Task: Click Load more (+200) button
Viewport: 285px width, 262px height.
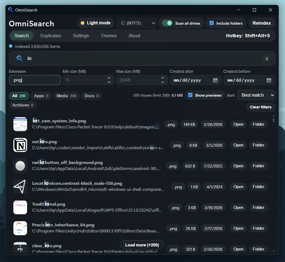Action: coord(142,245)
